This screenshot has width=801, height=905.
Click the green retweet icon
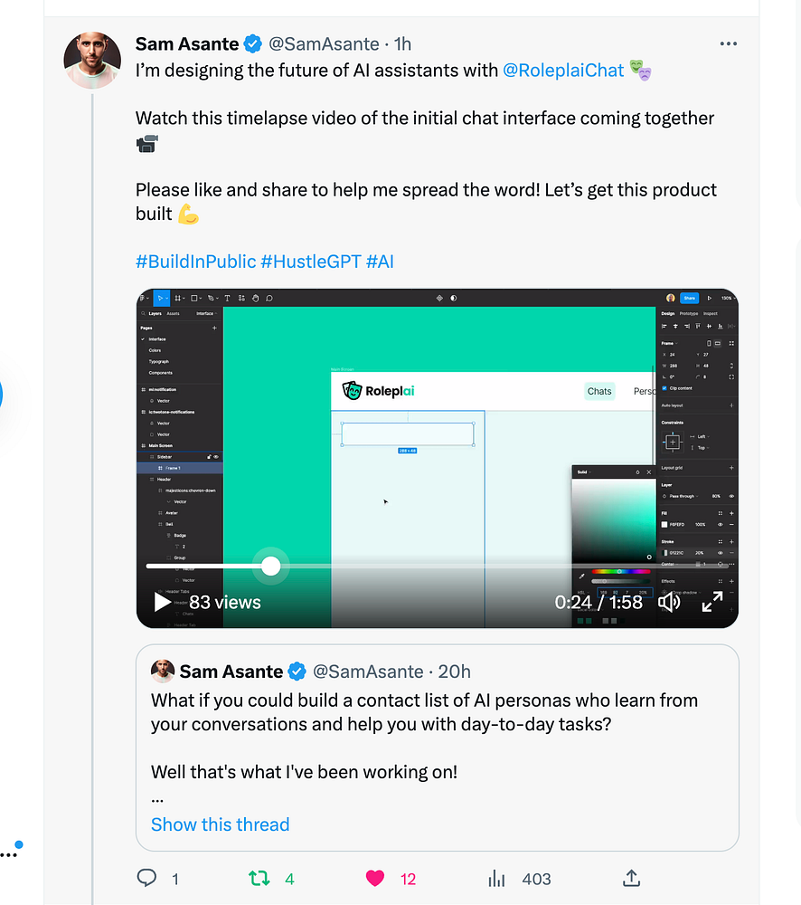point(259,878)
